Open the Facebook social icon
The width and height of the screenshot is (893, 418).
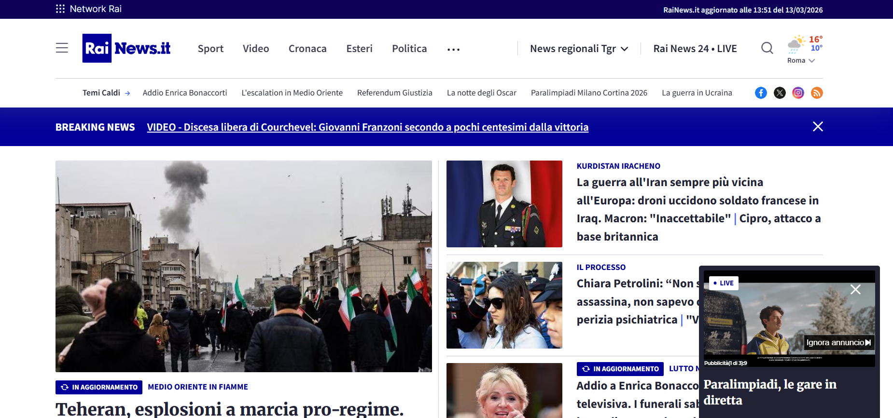tap(761, 93)
